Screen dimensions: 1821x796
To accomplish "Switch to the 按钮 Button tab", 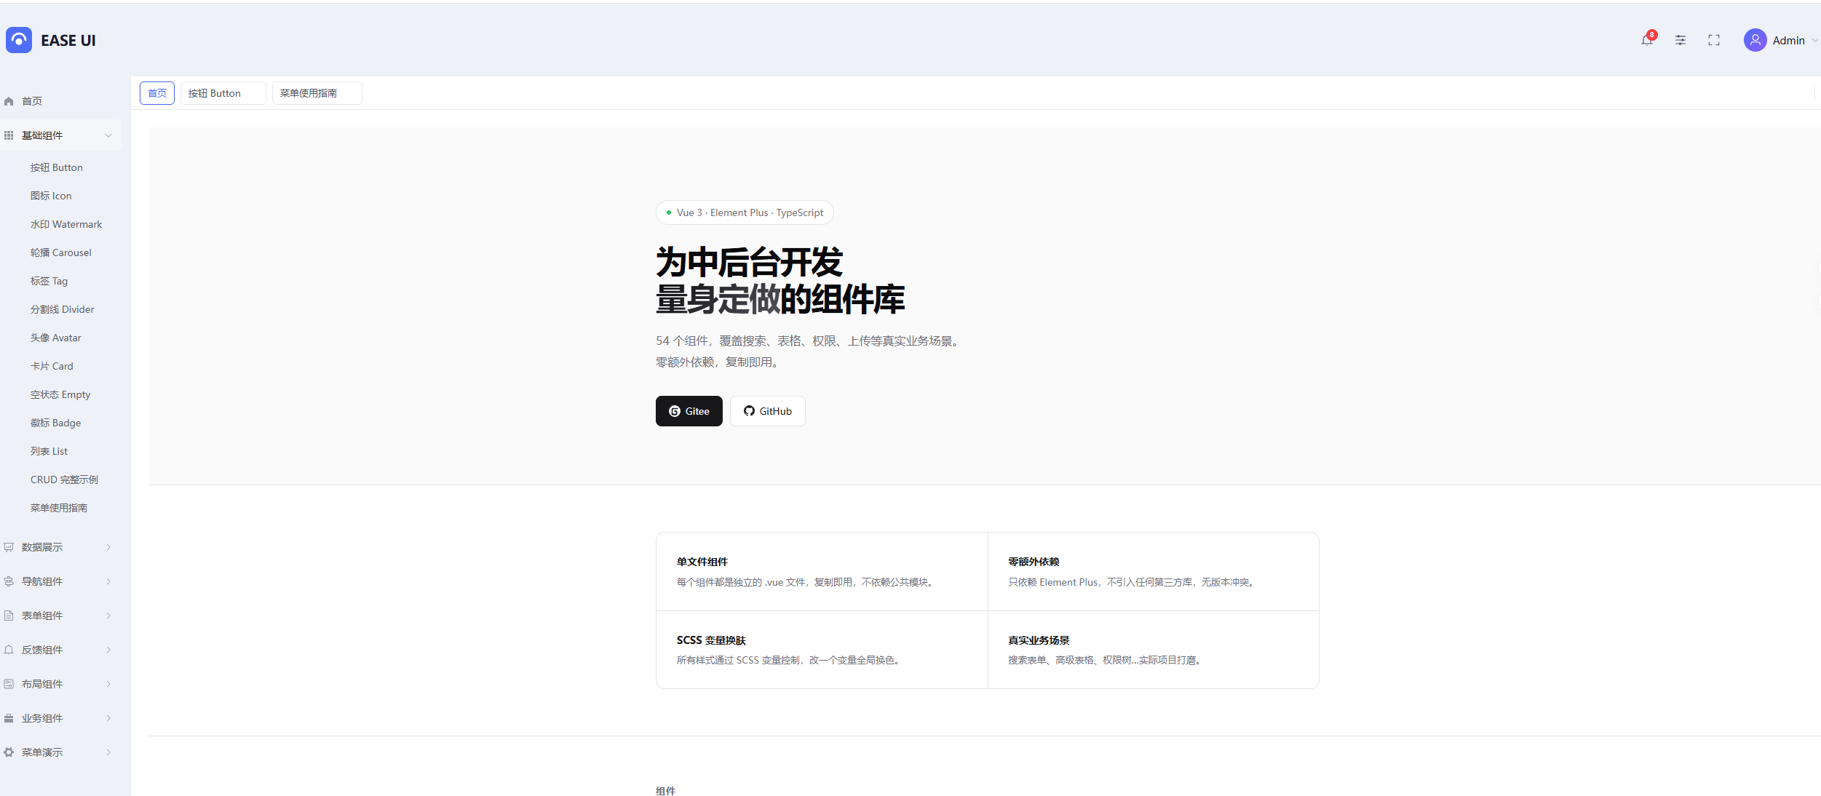I will pos(223,92).
